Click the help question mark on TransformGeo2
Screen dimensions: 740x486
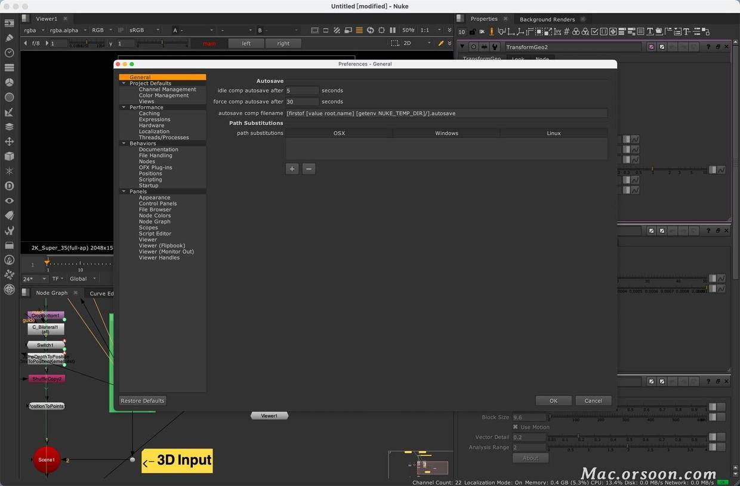708,46
